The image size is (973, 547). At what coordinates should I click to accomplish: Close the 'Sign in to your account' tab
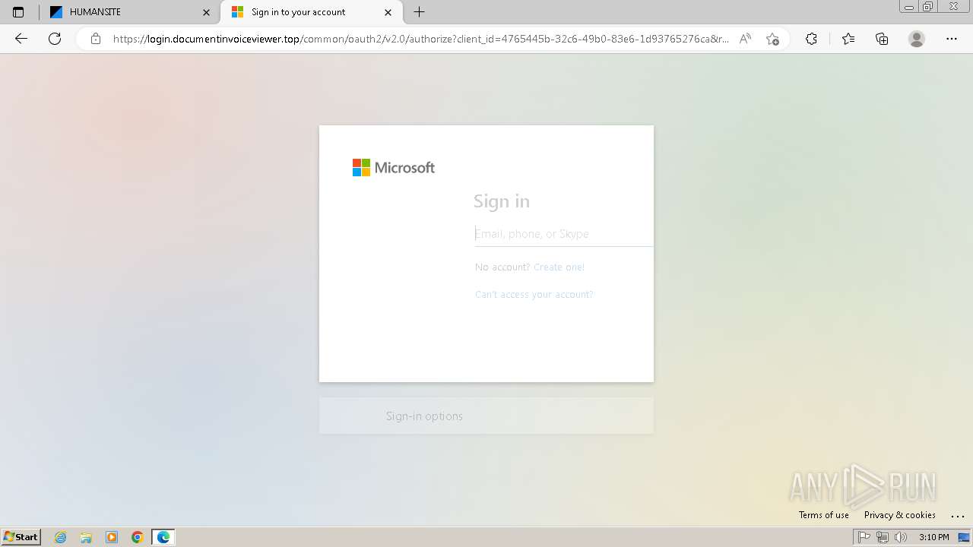pos(388,12)
